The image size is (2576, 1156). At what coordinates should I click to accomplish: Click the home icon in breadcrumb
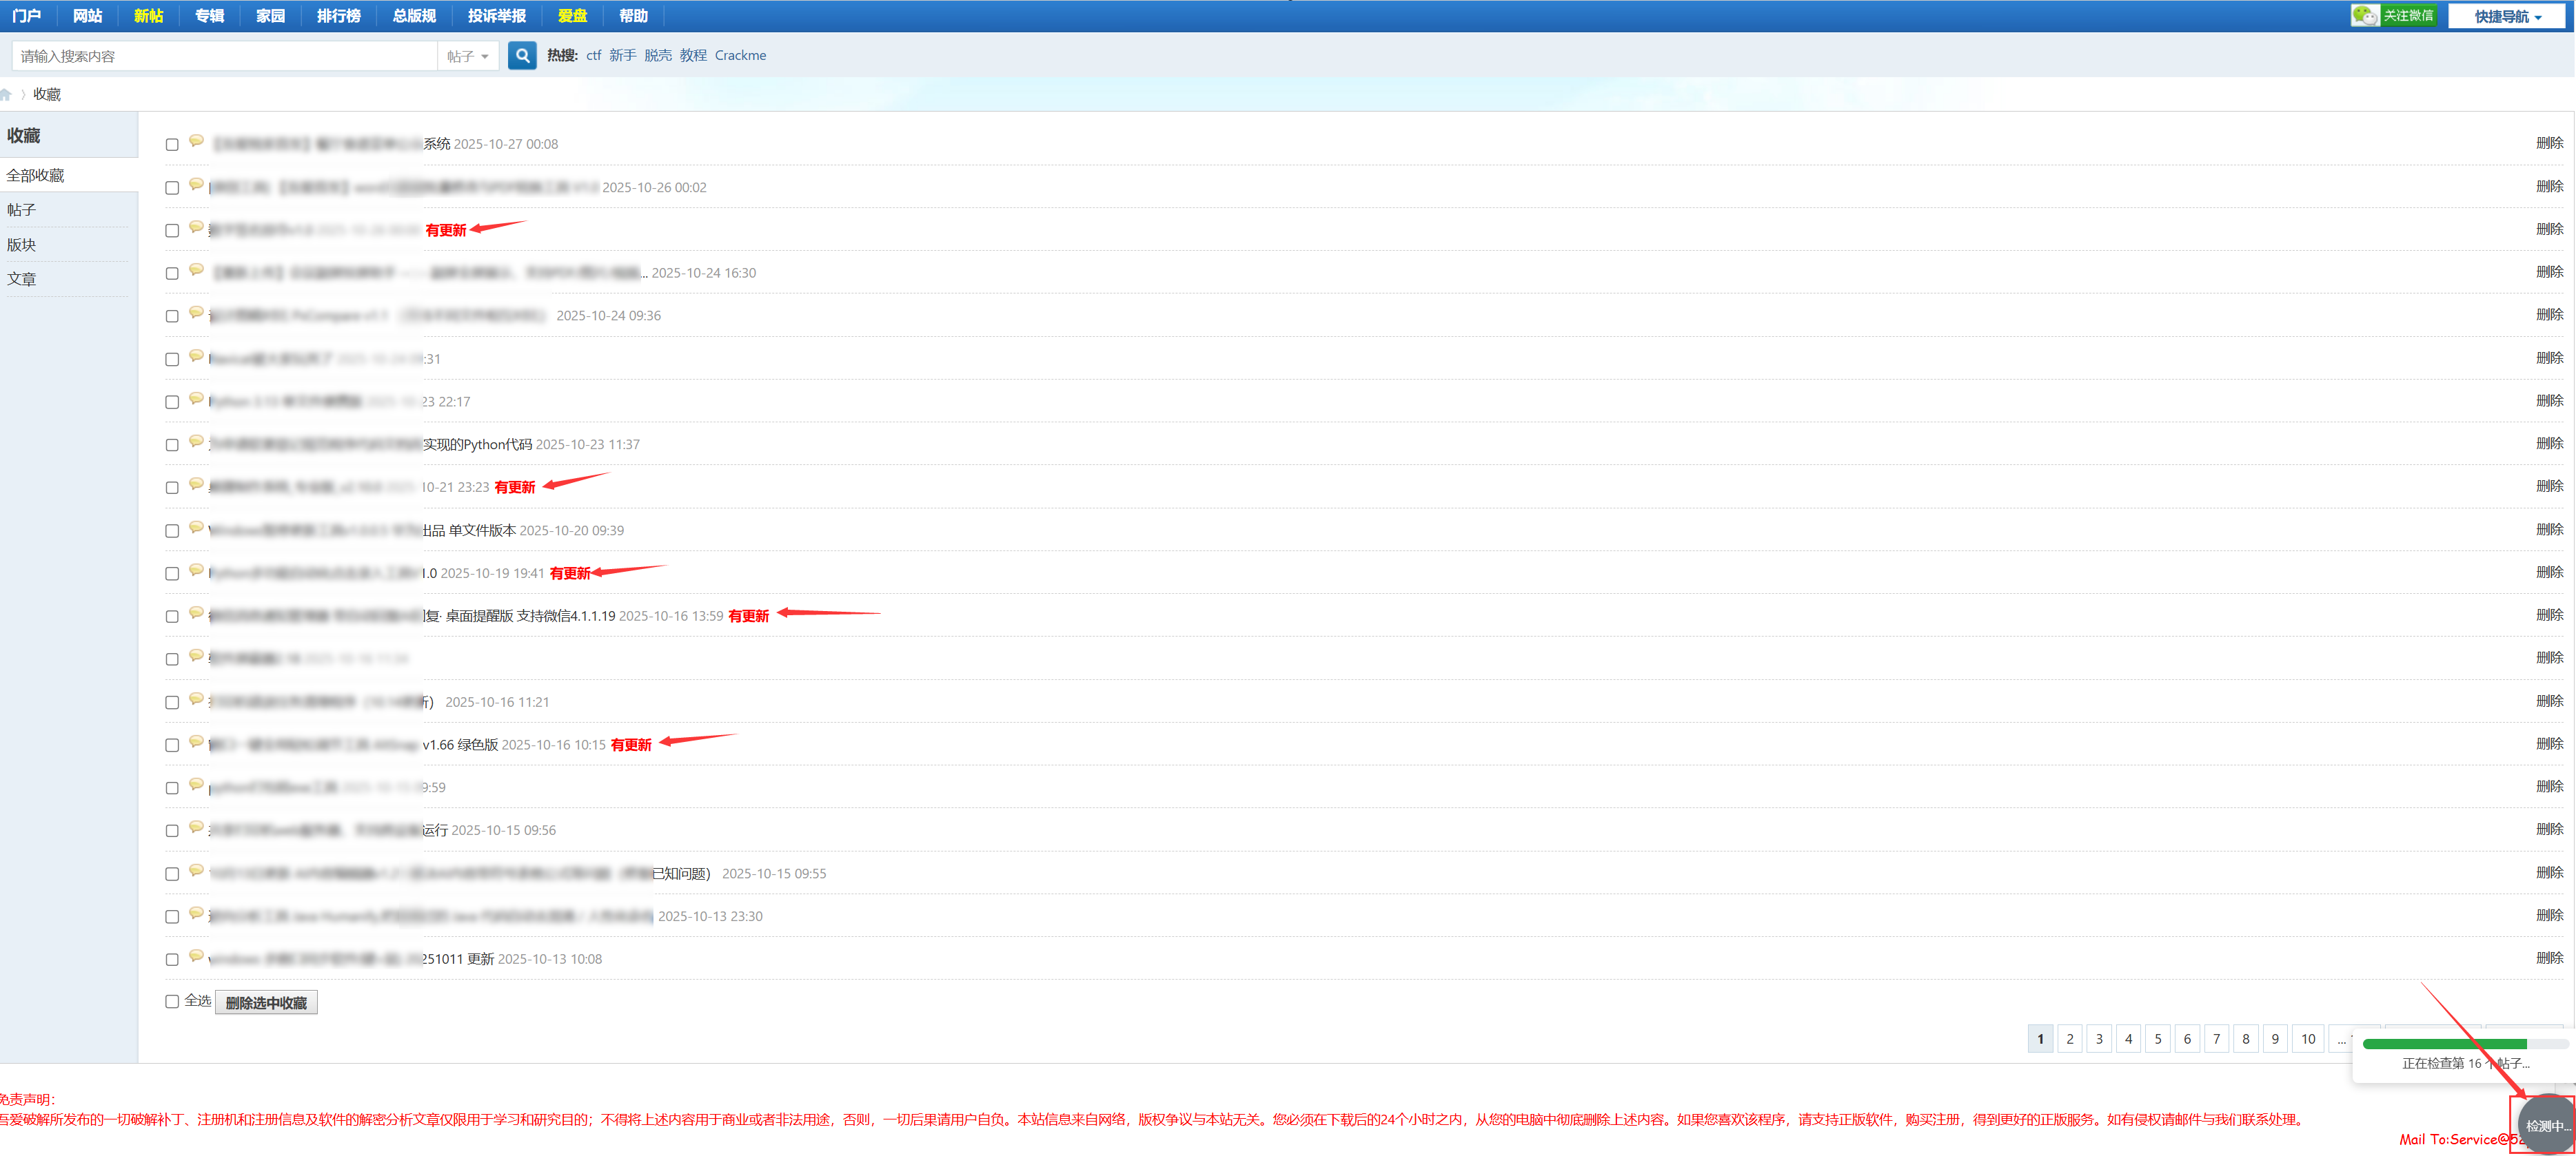6,95
